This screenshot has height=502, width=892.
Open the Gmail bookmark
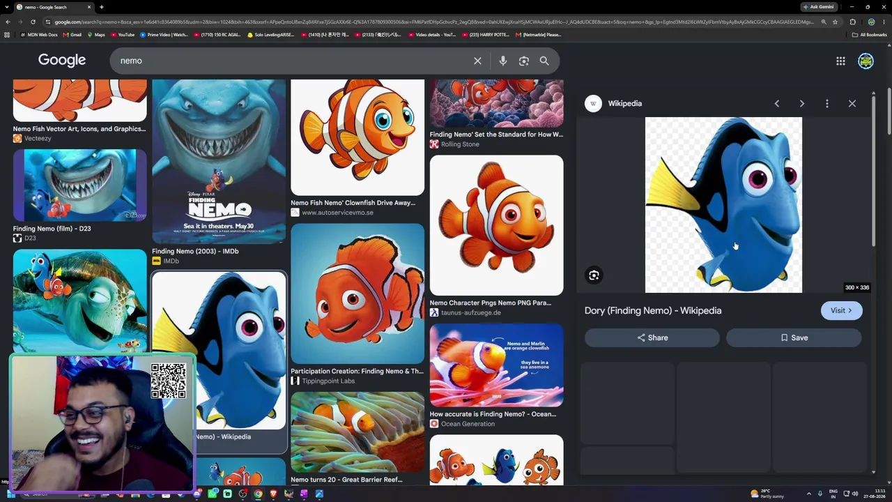click(x=72, y=35)
